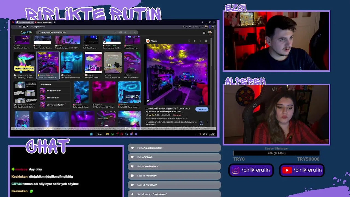Viewport: 350px width, 197px height.
Task: Show previous image in Alibaba preview panel
Action: 189,41
